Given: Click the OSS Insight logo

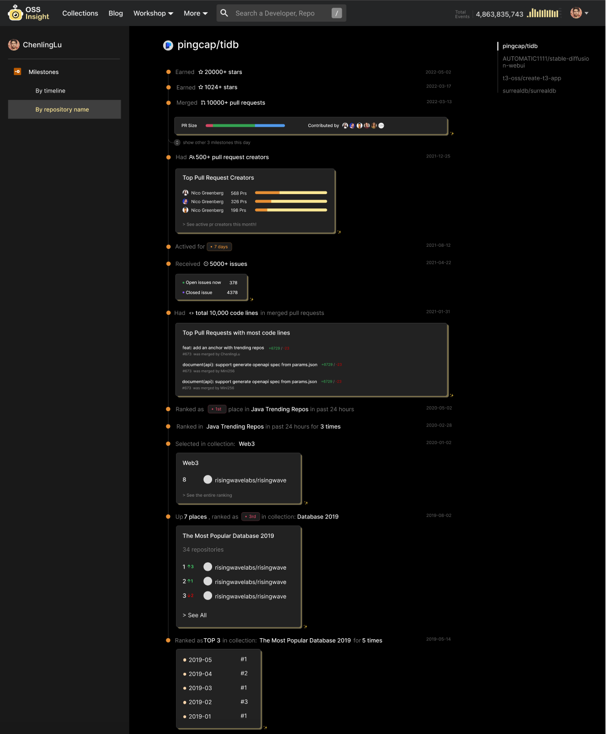Looking at the screenshot, I should coord(29,13).
